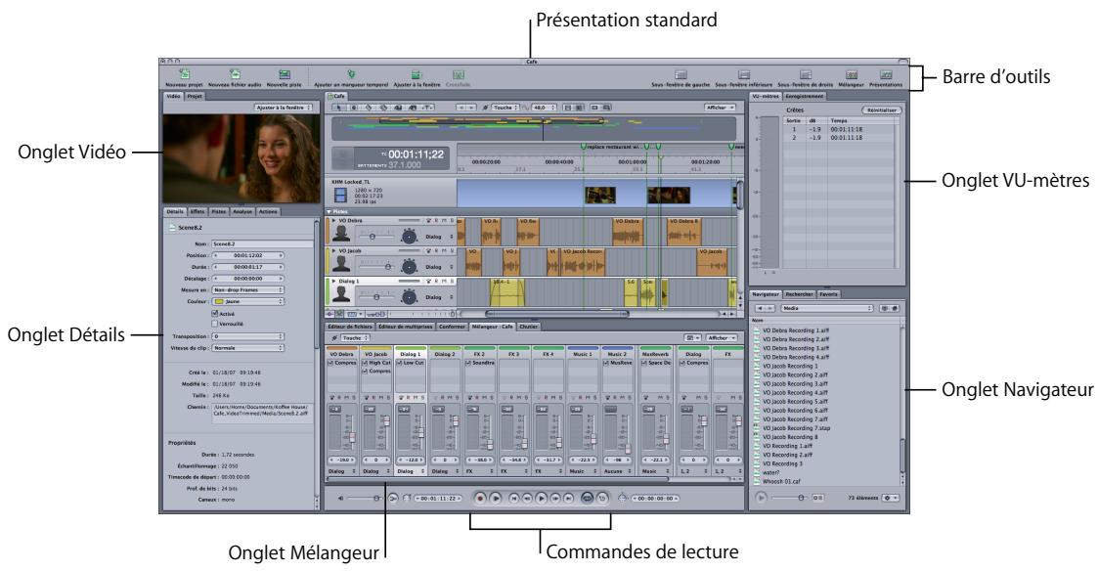Toggle Compres effect checkbox on VO Debra strip
Screen dimensions: 1098x571
point(330,363)
